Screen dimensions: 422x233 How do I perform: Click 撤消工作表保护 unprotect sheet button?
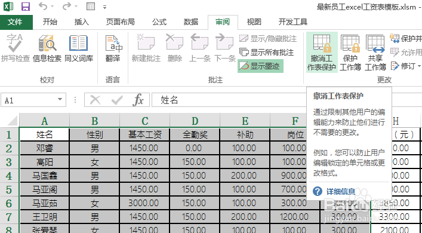point(322,52)
